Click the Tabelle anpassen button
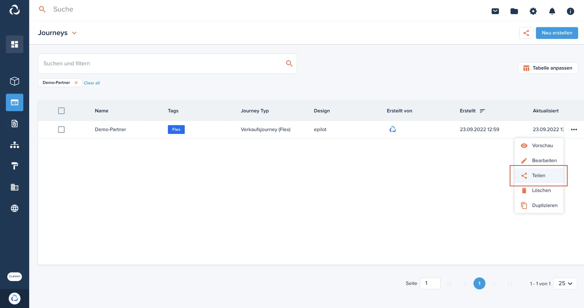584x308 pixels. coord(548,68)
